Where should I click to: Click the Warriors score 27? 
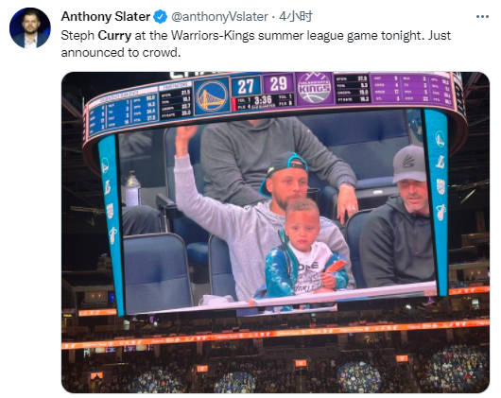246,86
